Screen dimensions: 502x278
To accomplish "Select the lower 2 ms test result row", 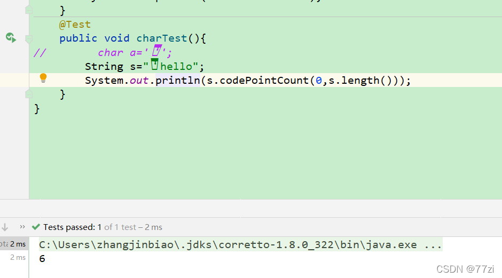I will (14, 258).
